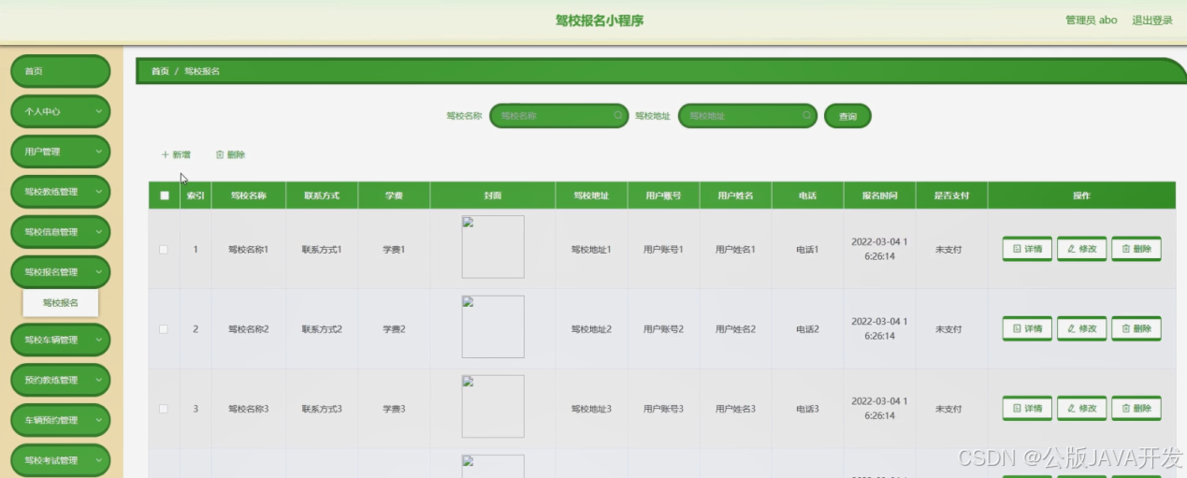Open 修改 for row 驾校名称1
The image size is (1187, 478).
tap(1081, 249)
